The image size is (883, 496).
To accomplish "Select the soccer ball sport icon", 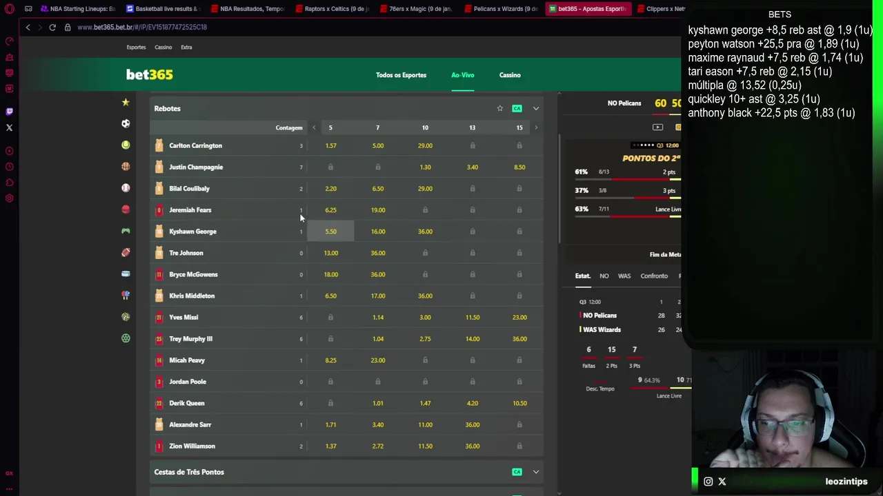I will 126,124.
